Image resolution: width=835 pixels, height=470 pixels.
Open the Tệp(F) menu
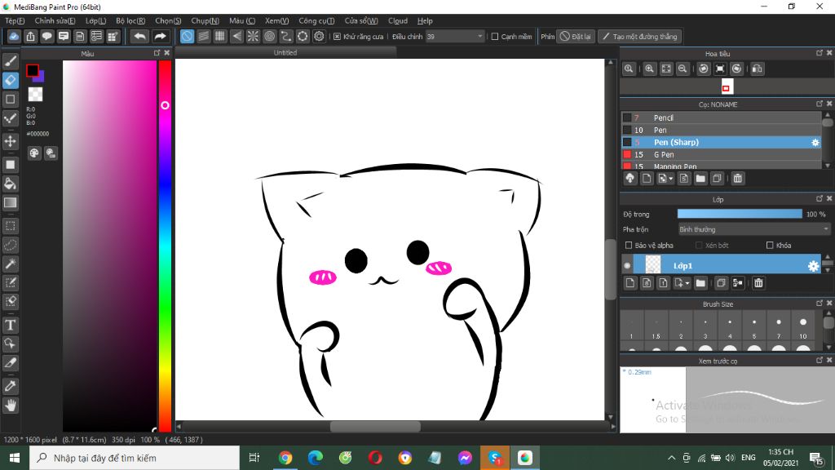pyautogui.click(x=15, y=20)
